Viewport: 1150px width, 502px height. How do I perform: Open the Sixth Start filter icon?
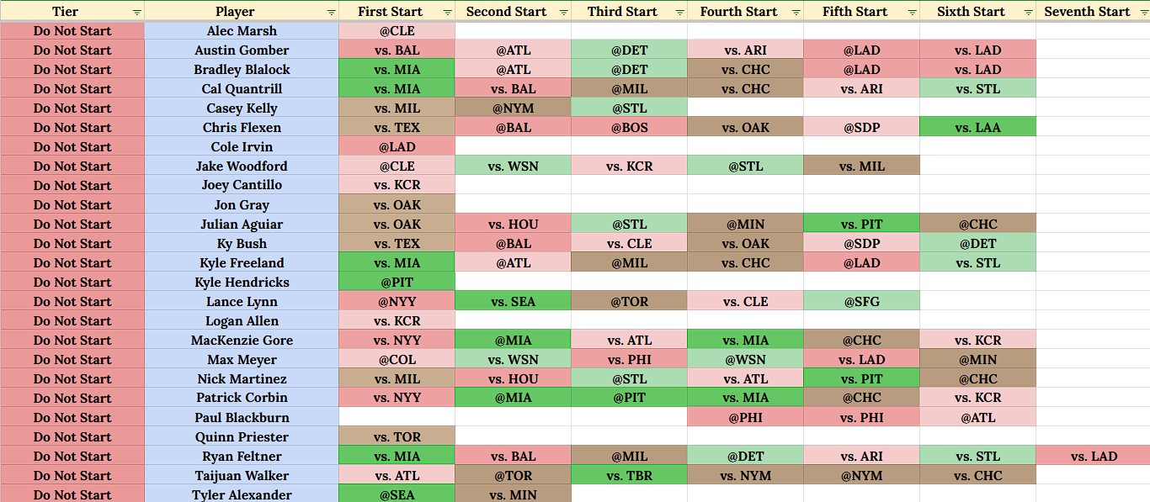[x=1028, y=13]
